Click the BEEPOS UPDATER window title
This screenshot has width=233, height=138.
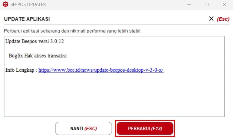pyautogui.click(x=28, y=5)
